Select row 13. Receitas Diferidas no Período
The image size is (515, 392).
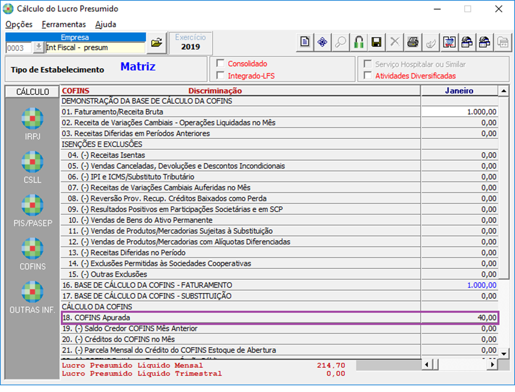(x=240, y=253)
